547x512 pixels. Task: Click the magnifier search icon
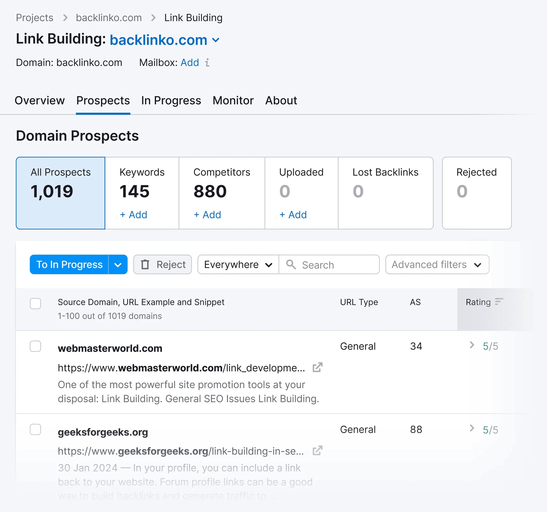[x=291, y=264]
